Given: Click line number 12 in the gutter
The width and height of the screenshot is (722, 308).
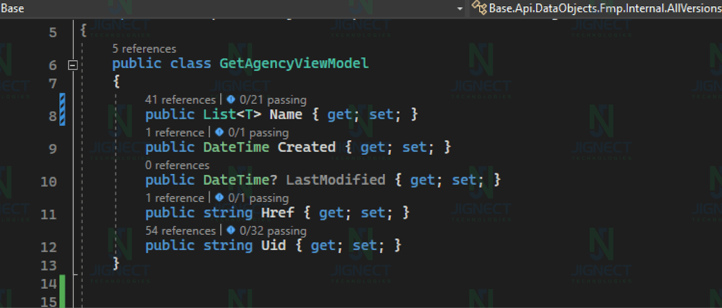Looking at the screenshot, I should 48,247.
